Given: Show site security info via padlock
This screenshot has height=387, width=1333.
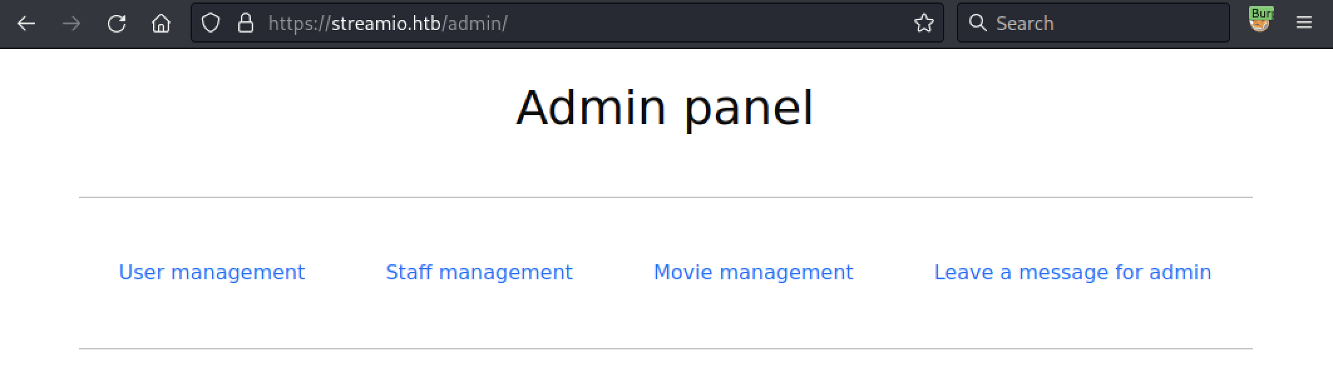Looking at the screenshot, I should pos(246,24).
